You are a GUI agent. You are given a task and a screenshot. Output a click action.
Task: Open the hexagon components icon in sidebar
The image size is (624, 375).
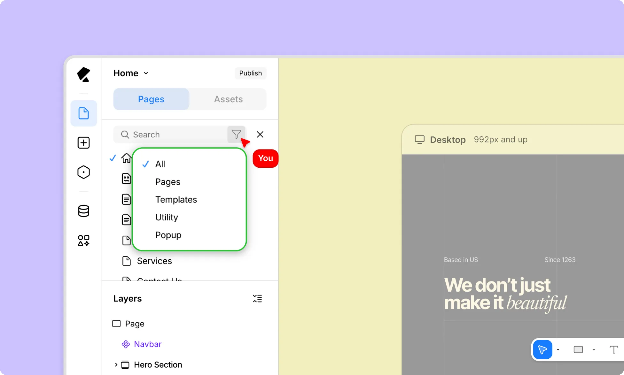point(84,172)
